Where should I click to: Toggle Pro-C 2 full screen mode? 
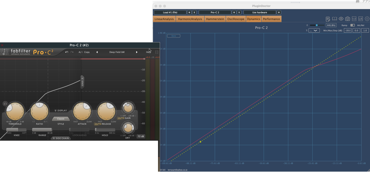point(157,52)
